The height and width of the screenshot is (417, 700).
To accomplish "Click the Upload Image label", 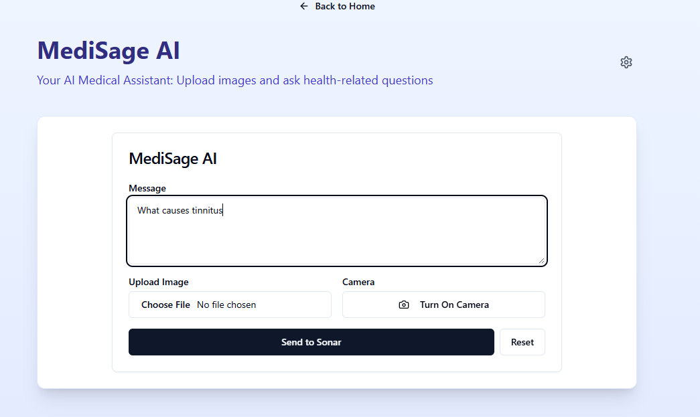I will point(159,282).
